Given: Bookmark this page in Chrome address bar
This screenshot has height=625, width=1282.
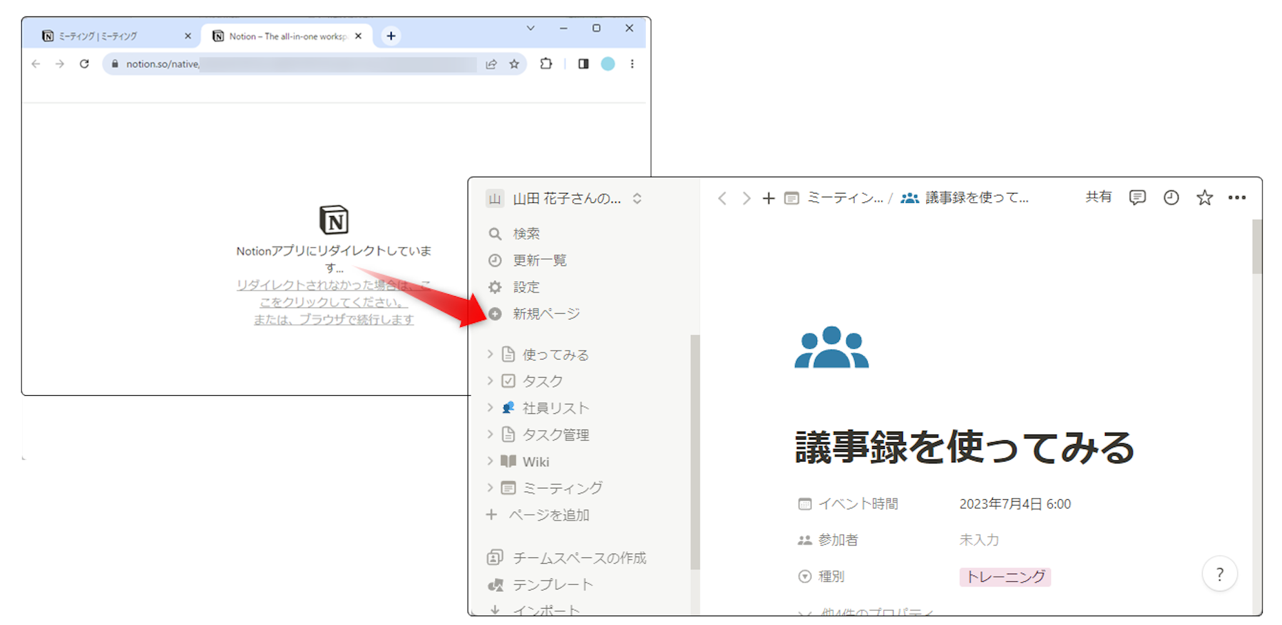Looking at the screenshot, I should point(514,64).
